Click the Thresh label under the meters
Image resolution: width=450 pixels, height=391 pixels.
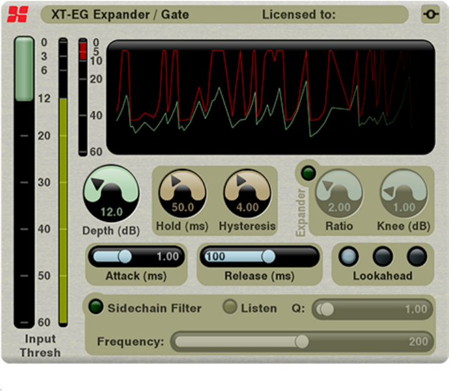(x=40, y=352)
